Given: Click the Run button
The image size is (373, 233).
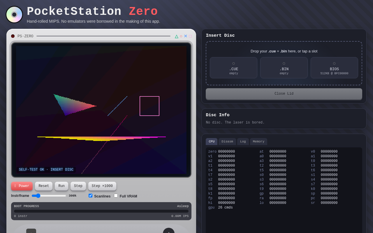Looking at the screenshot, I should (61, 186).
